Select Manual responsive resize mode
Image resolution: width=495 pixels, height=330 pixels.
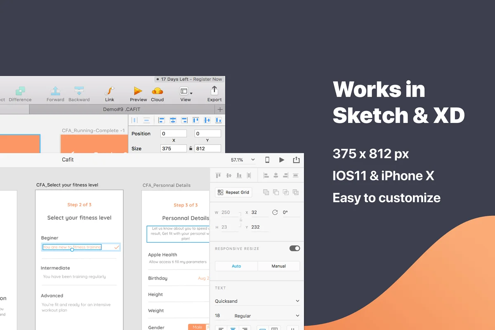tap(279, 266)
